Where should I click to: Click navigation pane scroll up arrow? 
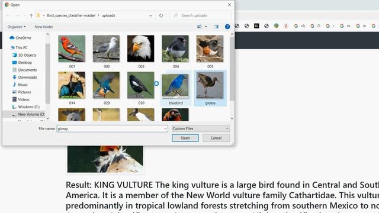pos(47,34)
